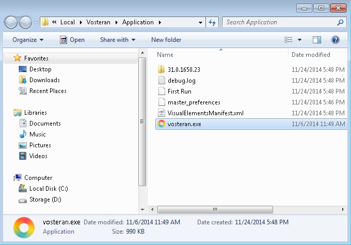The width and height of the screenshot is (351, 245).
Task: Click the VisualElementsManifest.xml file icon
Action: point(162,113)
